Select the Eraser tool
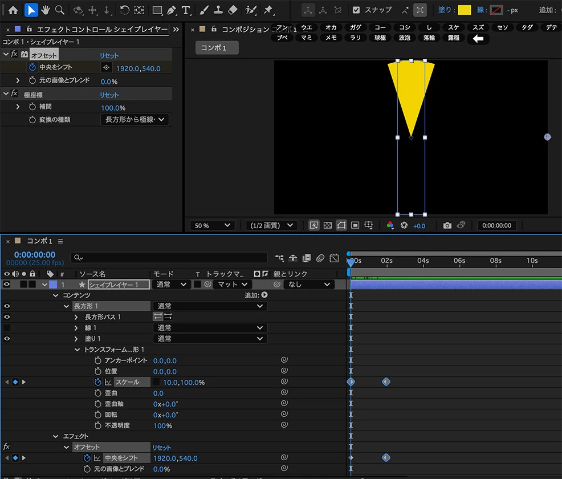The image size is (562, 479). (233, 10)
